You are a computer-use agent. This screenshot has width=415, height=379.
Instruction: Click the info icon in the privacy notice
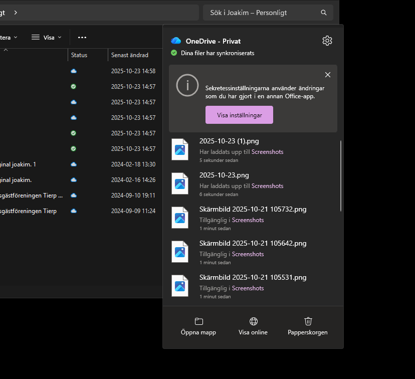point(187,85)
